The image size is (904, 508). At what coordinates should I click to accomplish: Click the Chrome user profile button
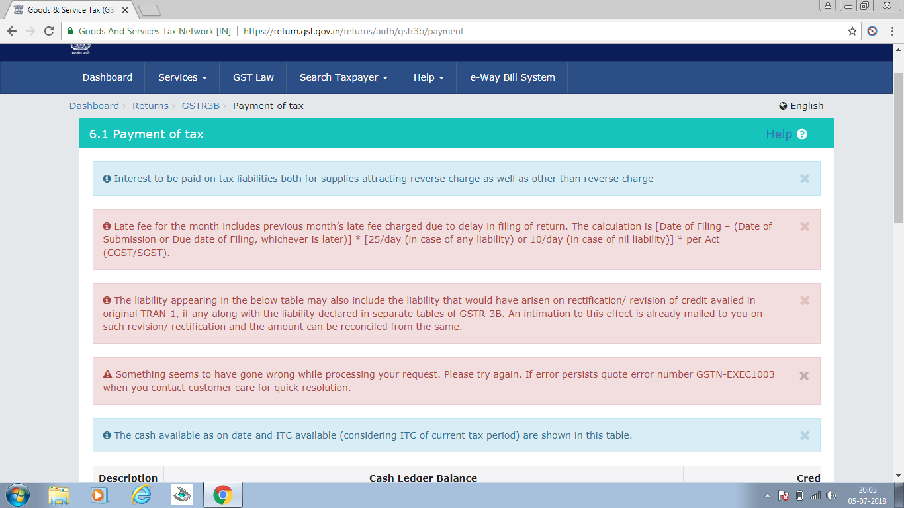pos(828,5)
